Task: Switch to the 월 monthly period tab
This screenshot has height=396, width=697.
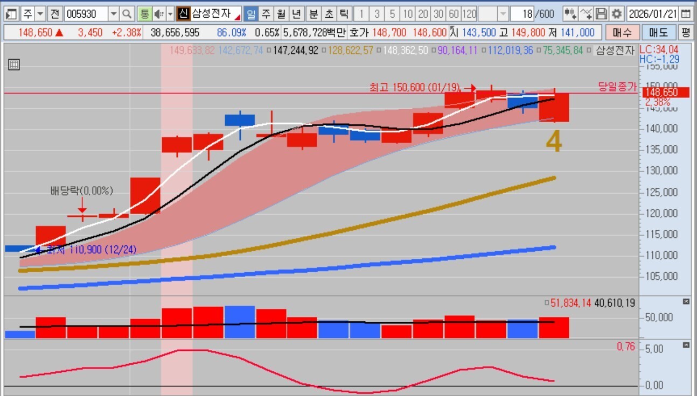Action: click(x=281, y=13)
